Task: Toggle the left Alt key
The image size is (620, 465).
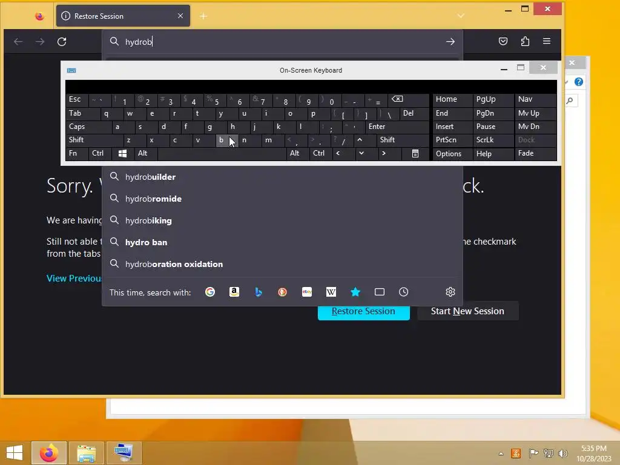Action: [146, 153]
